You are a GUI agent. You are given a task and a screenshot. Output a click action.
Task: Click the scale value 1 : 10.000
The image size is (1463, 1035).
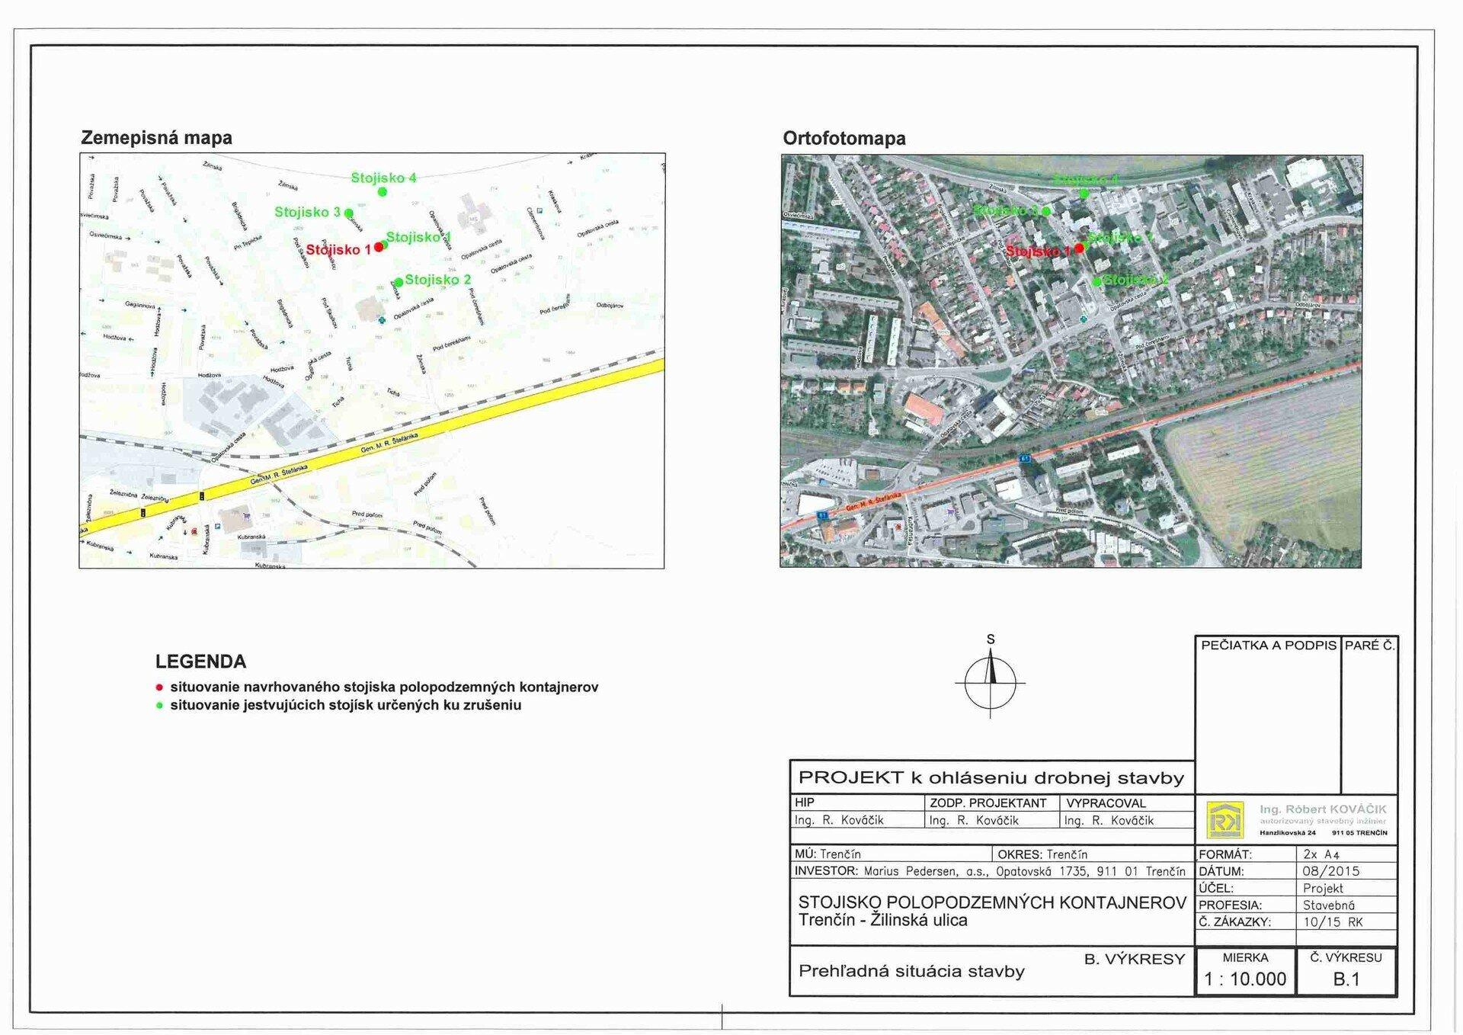click(x=1245, y=979)
